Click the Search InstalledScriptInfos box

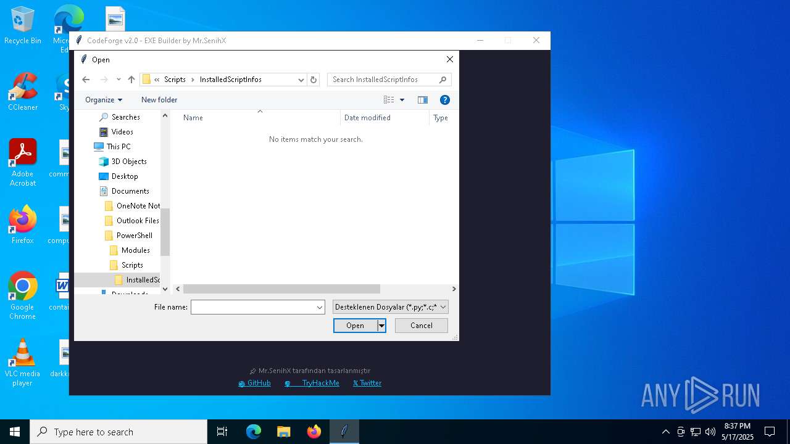tap(383, 80)
